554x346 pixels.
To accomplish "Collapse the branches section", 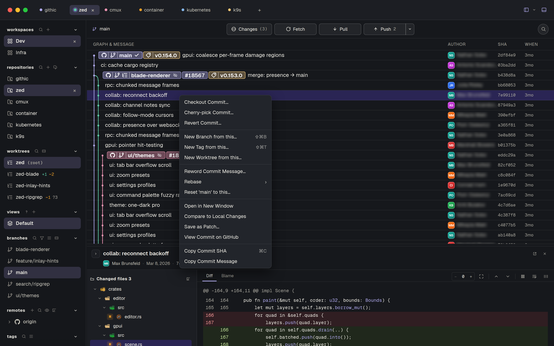I will click(x=76, y=238).
